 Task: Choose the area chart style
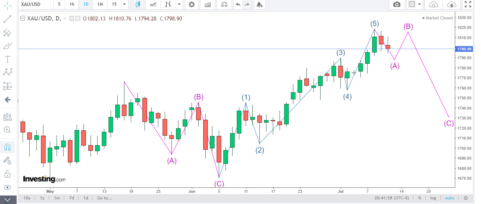[153, 5]
